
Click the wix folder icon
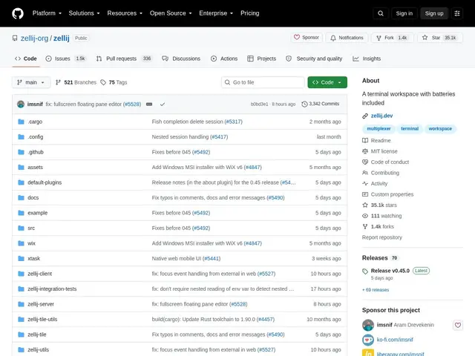(21, 243)
